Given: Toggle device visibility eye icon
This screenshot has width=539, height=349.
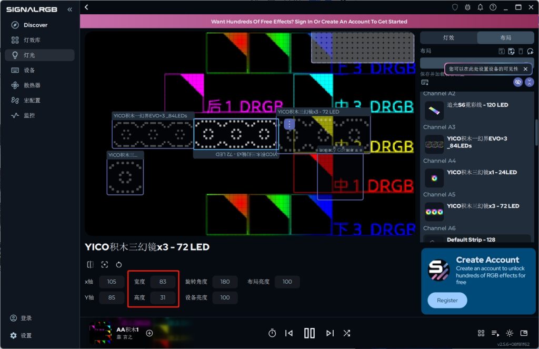Looking at the screenshot, I should coord(518,82).
